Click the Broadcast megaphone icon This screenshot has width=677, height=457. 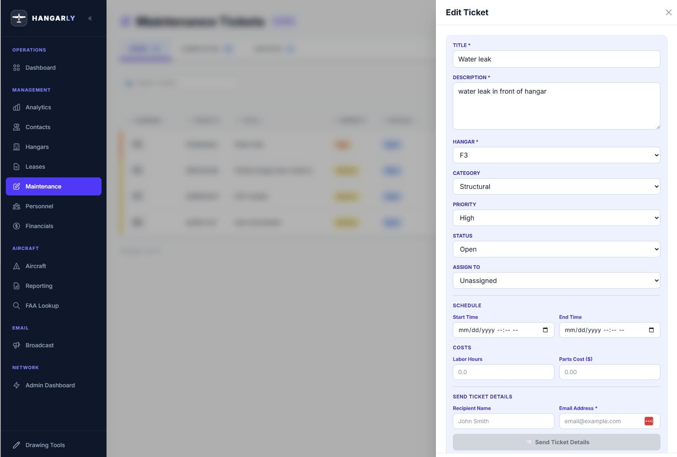(x=17, y=345)
